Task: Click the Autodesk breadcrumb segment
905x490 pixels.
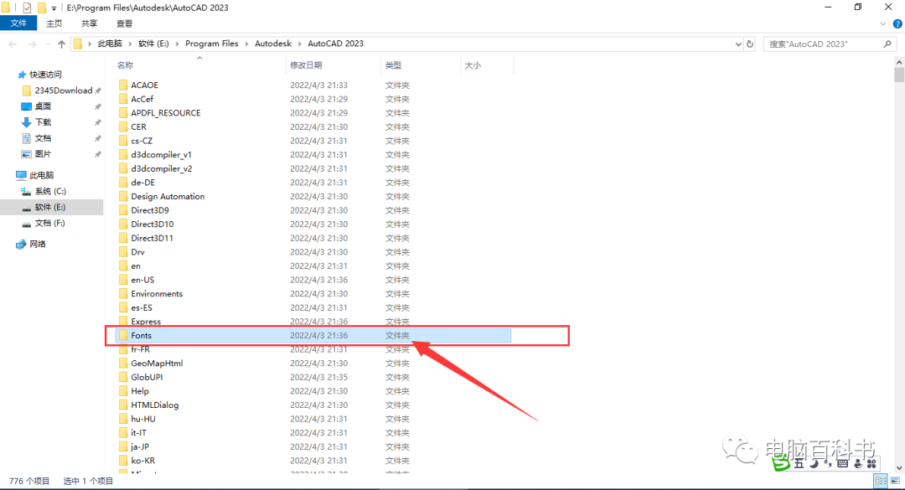Action: (273, 44)
